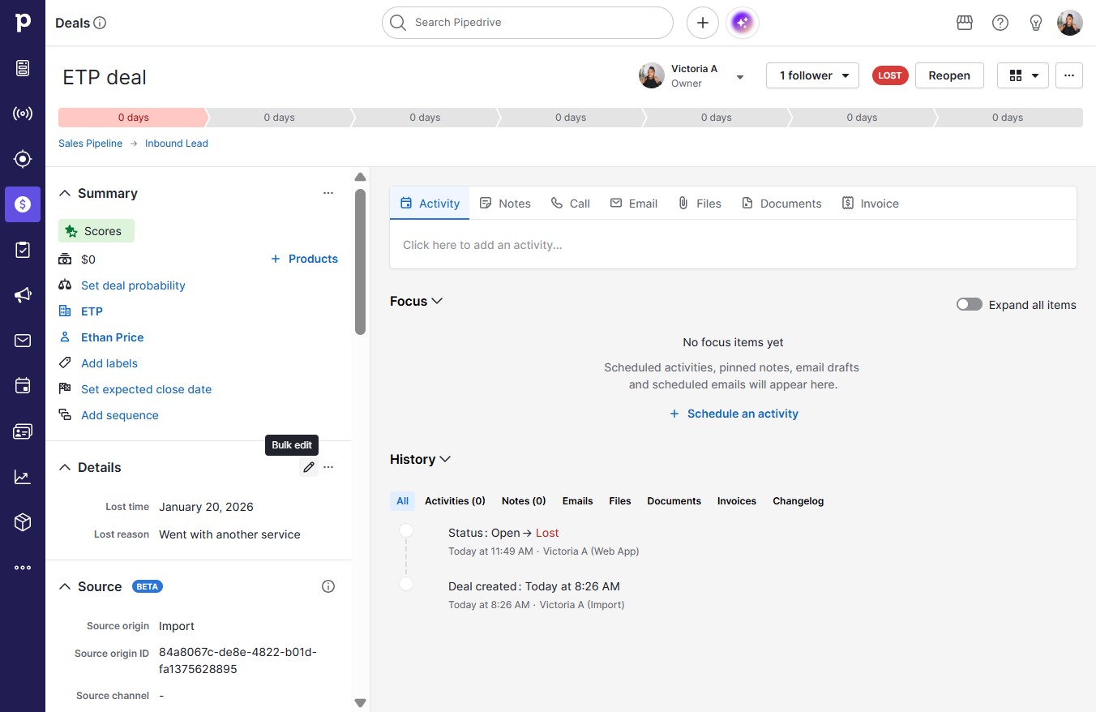The width and height of the screenshot is (1096, 712).
Task: Click the left panel scrollbar thumb
Action: click(x=360, y=261)
